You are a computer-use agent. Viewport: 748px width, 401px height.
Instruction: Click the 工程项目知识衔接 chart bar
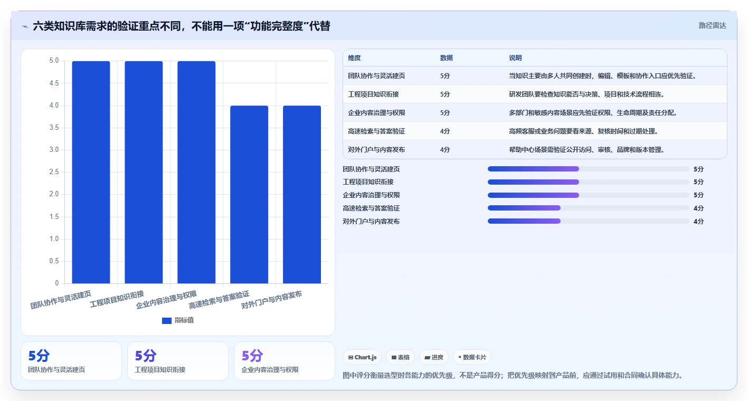144,172
